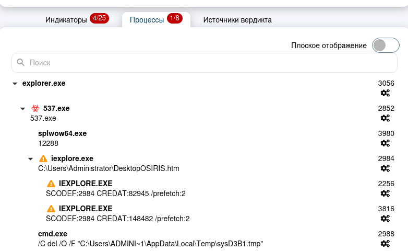Select the splwow64.exe process name

[x=62, y=133]
